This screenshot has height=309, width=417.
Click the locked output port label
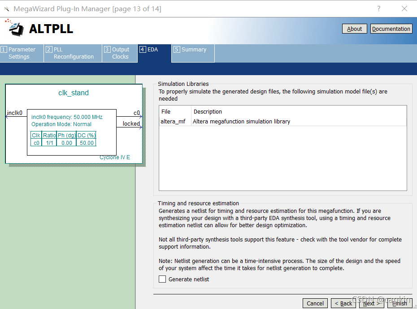pyautogui.click(x=131, y=123)
